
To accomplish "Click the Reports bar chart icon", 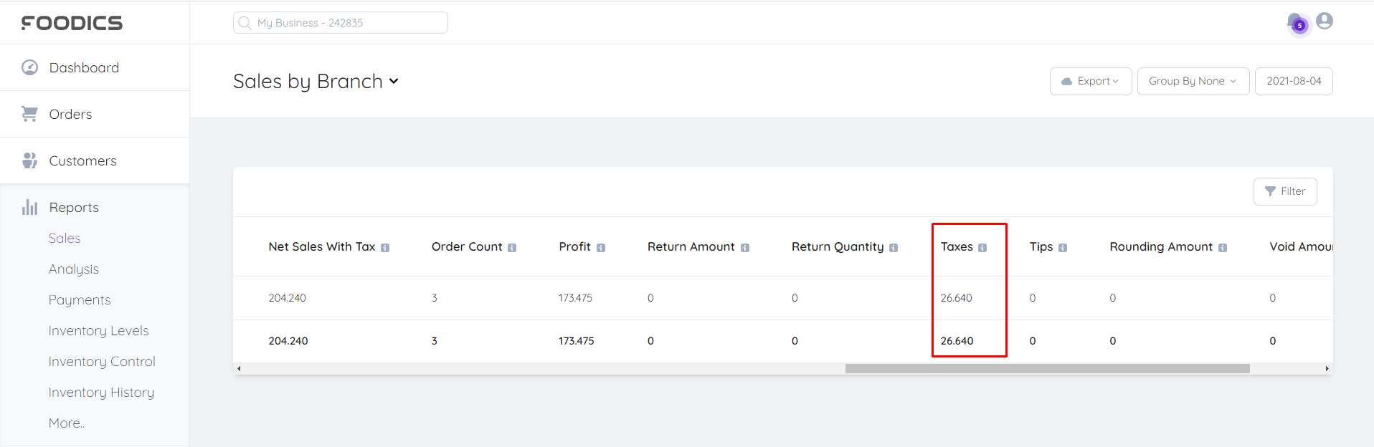I will click(29, 207).
